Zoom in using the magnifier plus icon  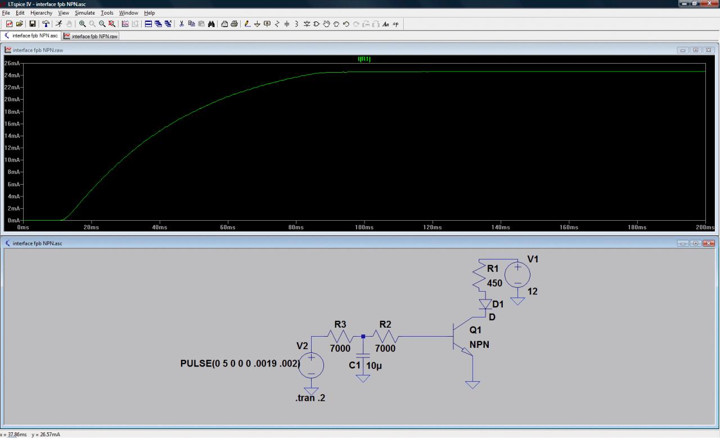pos(83,24)
